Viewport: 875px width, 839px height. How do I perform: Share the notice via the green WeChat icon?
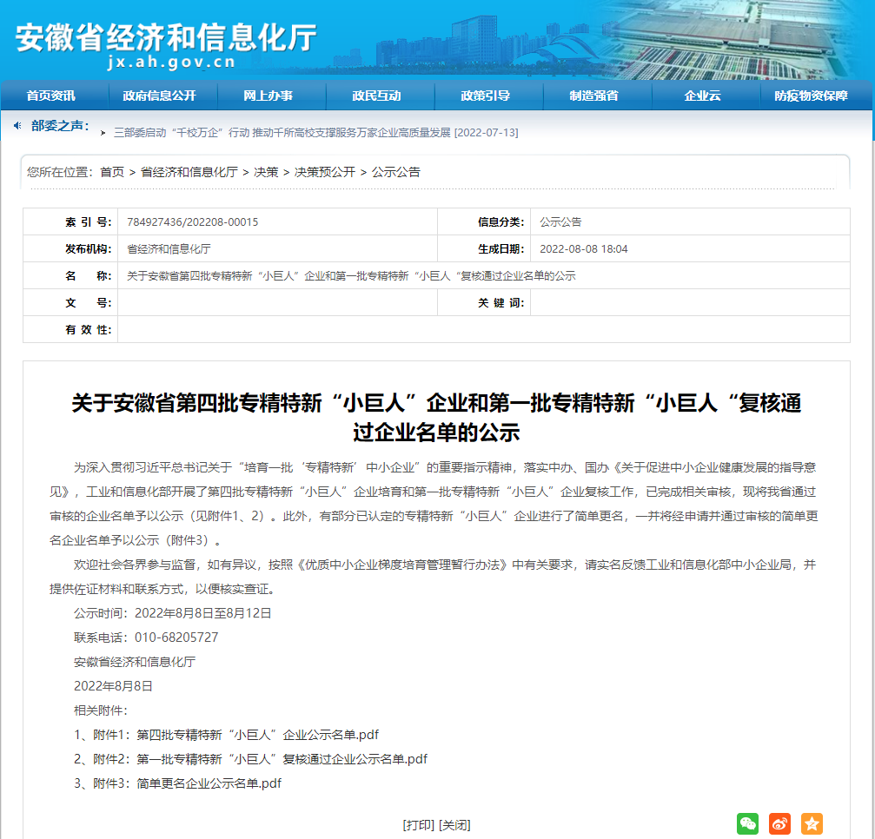click(x=747, y=824)
